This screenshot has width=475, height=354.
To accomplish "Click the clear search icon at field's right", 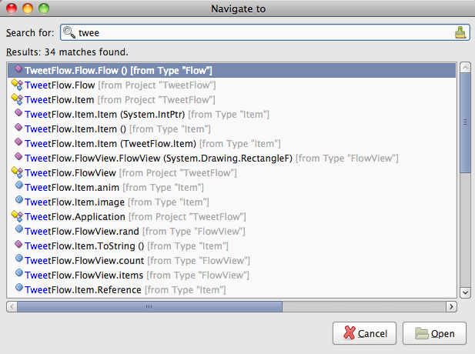I will click(460, 33).
